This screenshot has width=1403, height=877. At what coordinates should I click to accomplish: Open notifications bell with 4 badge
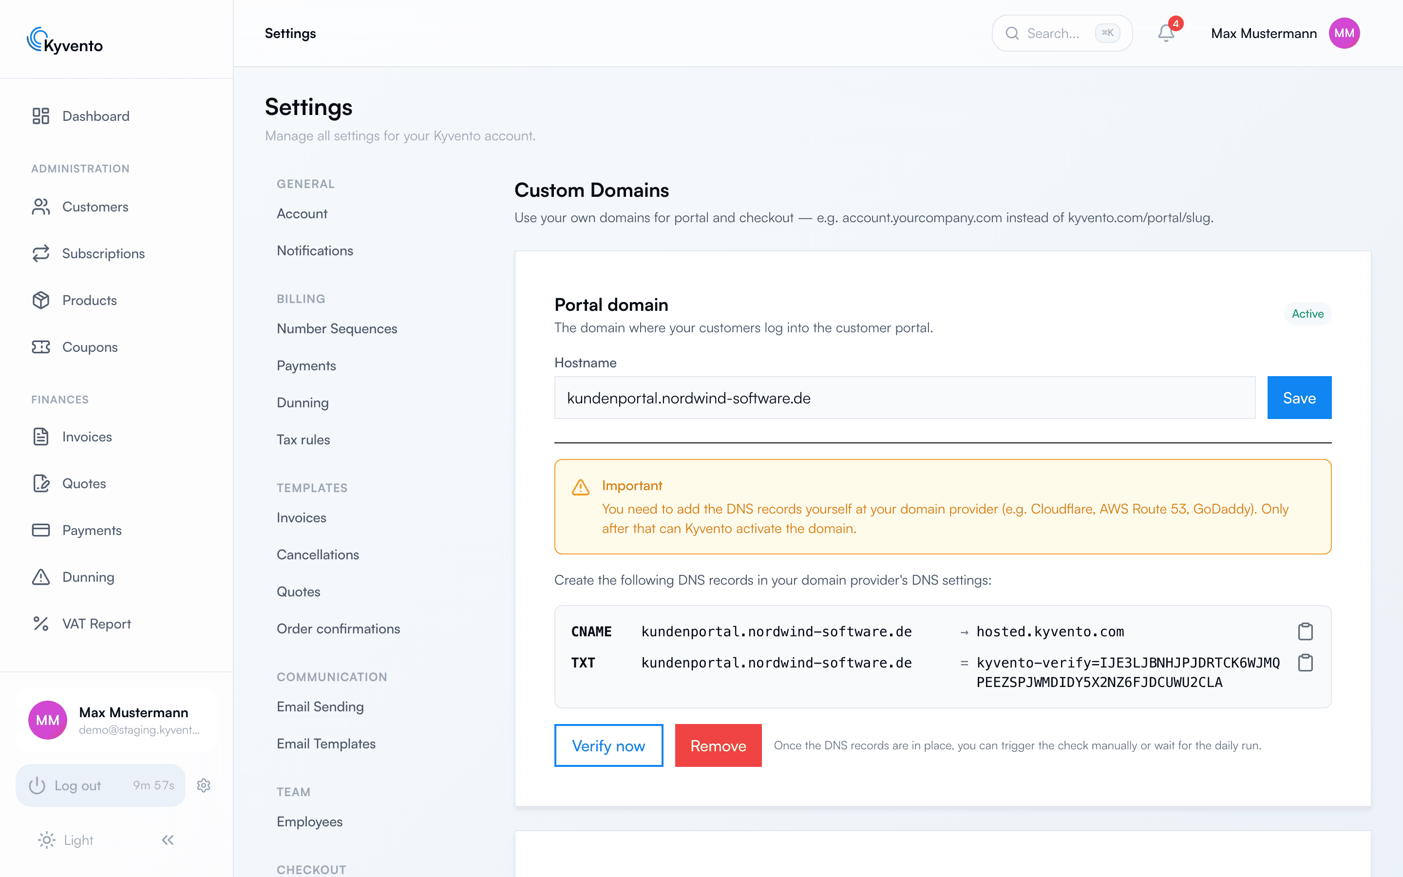(1167, 33)
